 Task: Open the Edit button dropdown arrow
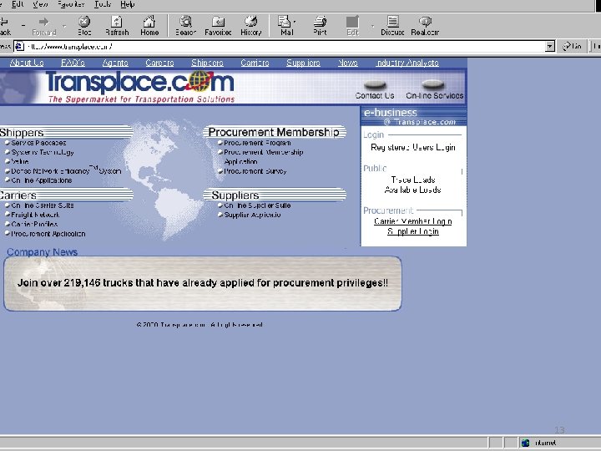[372, 26]
